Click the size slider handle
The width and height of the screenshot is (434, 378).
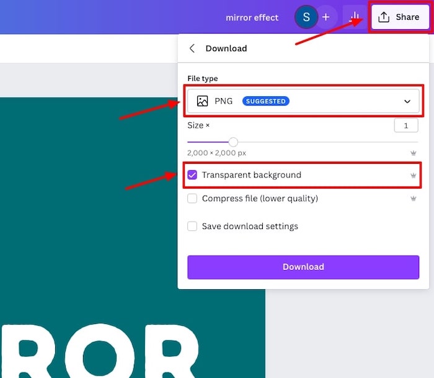(x=233, y=142)
